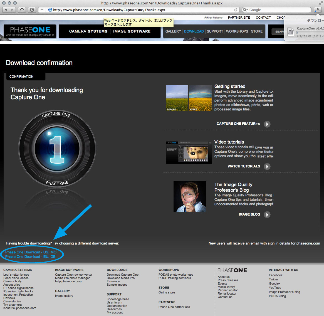Click the Safari home icon
The image size is (324, 316).
click(x=22, y=10)
